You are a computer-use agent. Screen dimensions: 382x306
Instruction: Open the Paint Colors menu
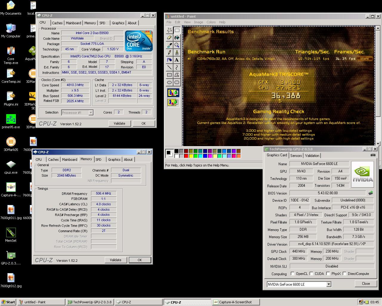click(211, 22)
